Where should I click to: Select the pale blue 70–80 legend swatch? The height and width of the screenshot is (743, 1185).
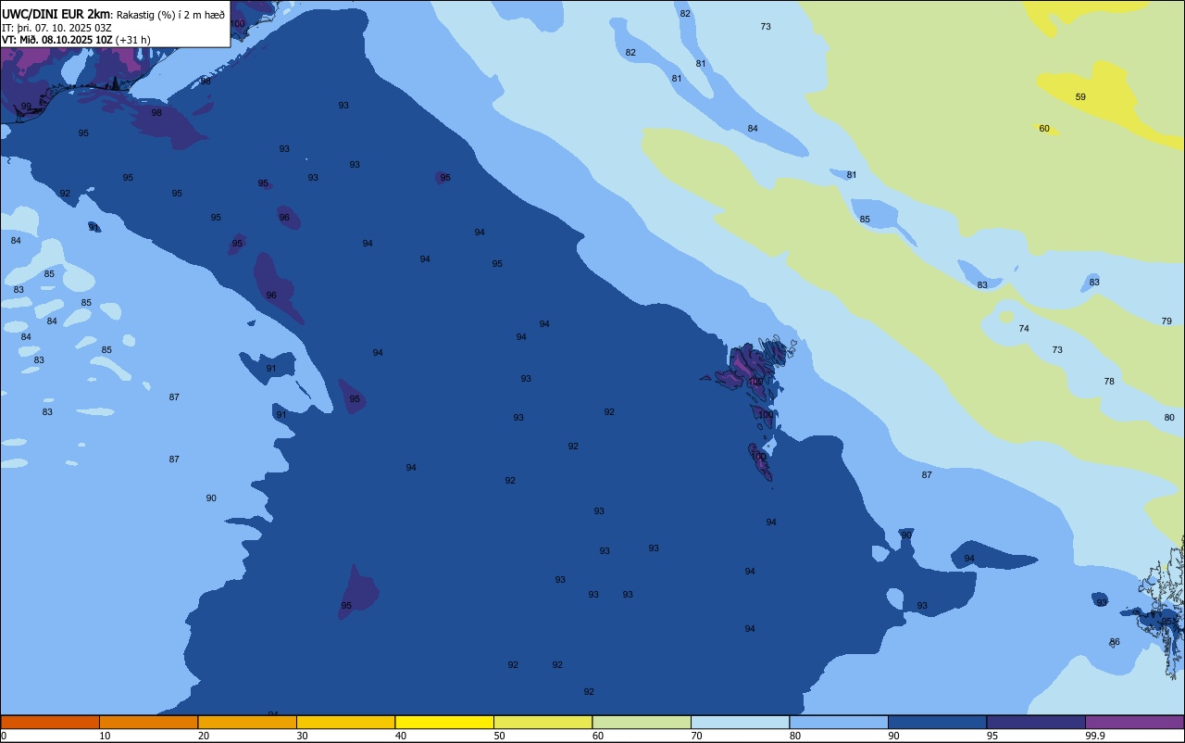740,722
